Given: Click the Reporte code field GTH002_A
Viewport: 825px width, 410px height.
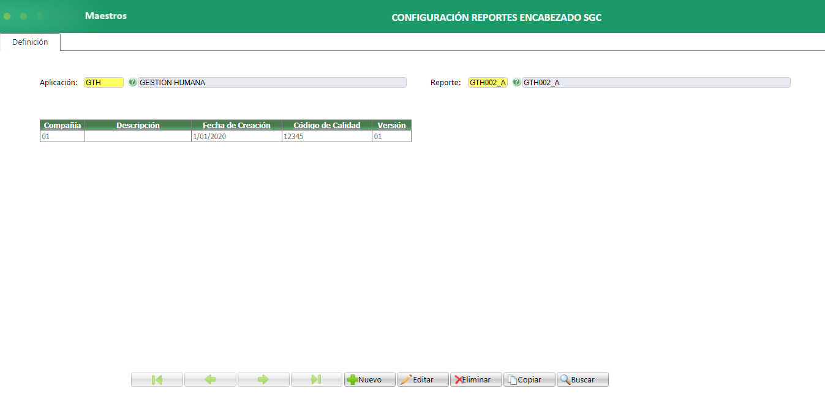Looking at the screenshot, I should click(x=488, y=82).
